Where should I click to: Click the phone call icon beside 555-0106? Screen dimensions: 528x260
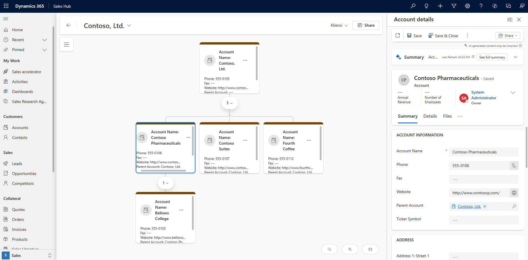pyautogui.click(x=514, y=166)
